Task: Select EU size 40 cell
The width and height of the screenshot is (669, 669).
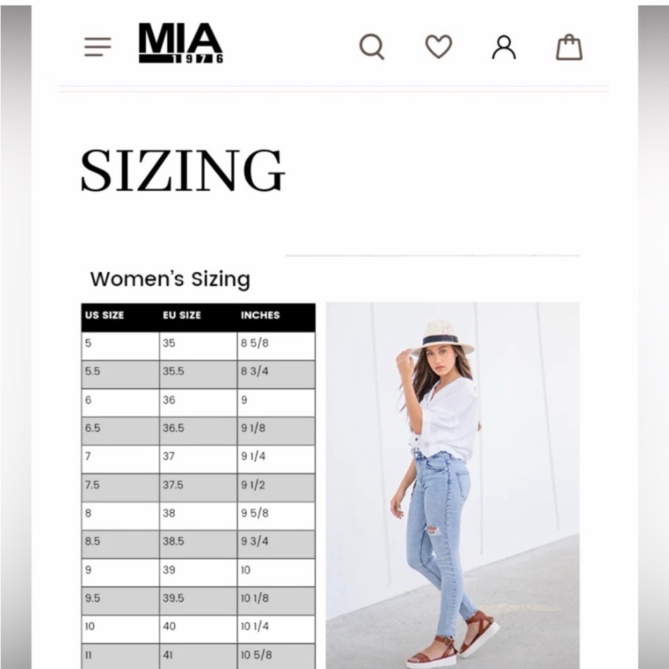Action: (198, 626)
